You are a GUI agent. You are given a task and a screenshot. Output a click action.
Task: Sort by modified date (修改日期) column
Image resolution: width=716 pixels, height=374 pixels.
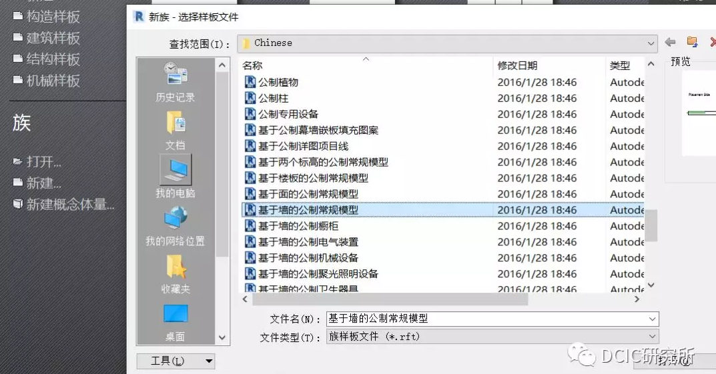(x=517, y=66)
